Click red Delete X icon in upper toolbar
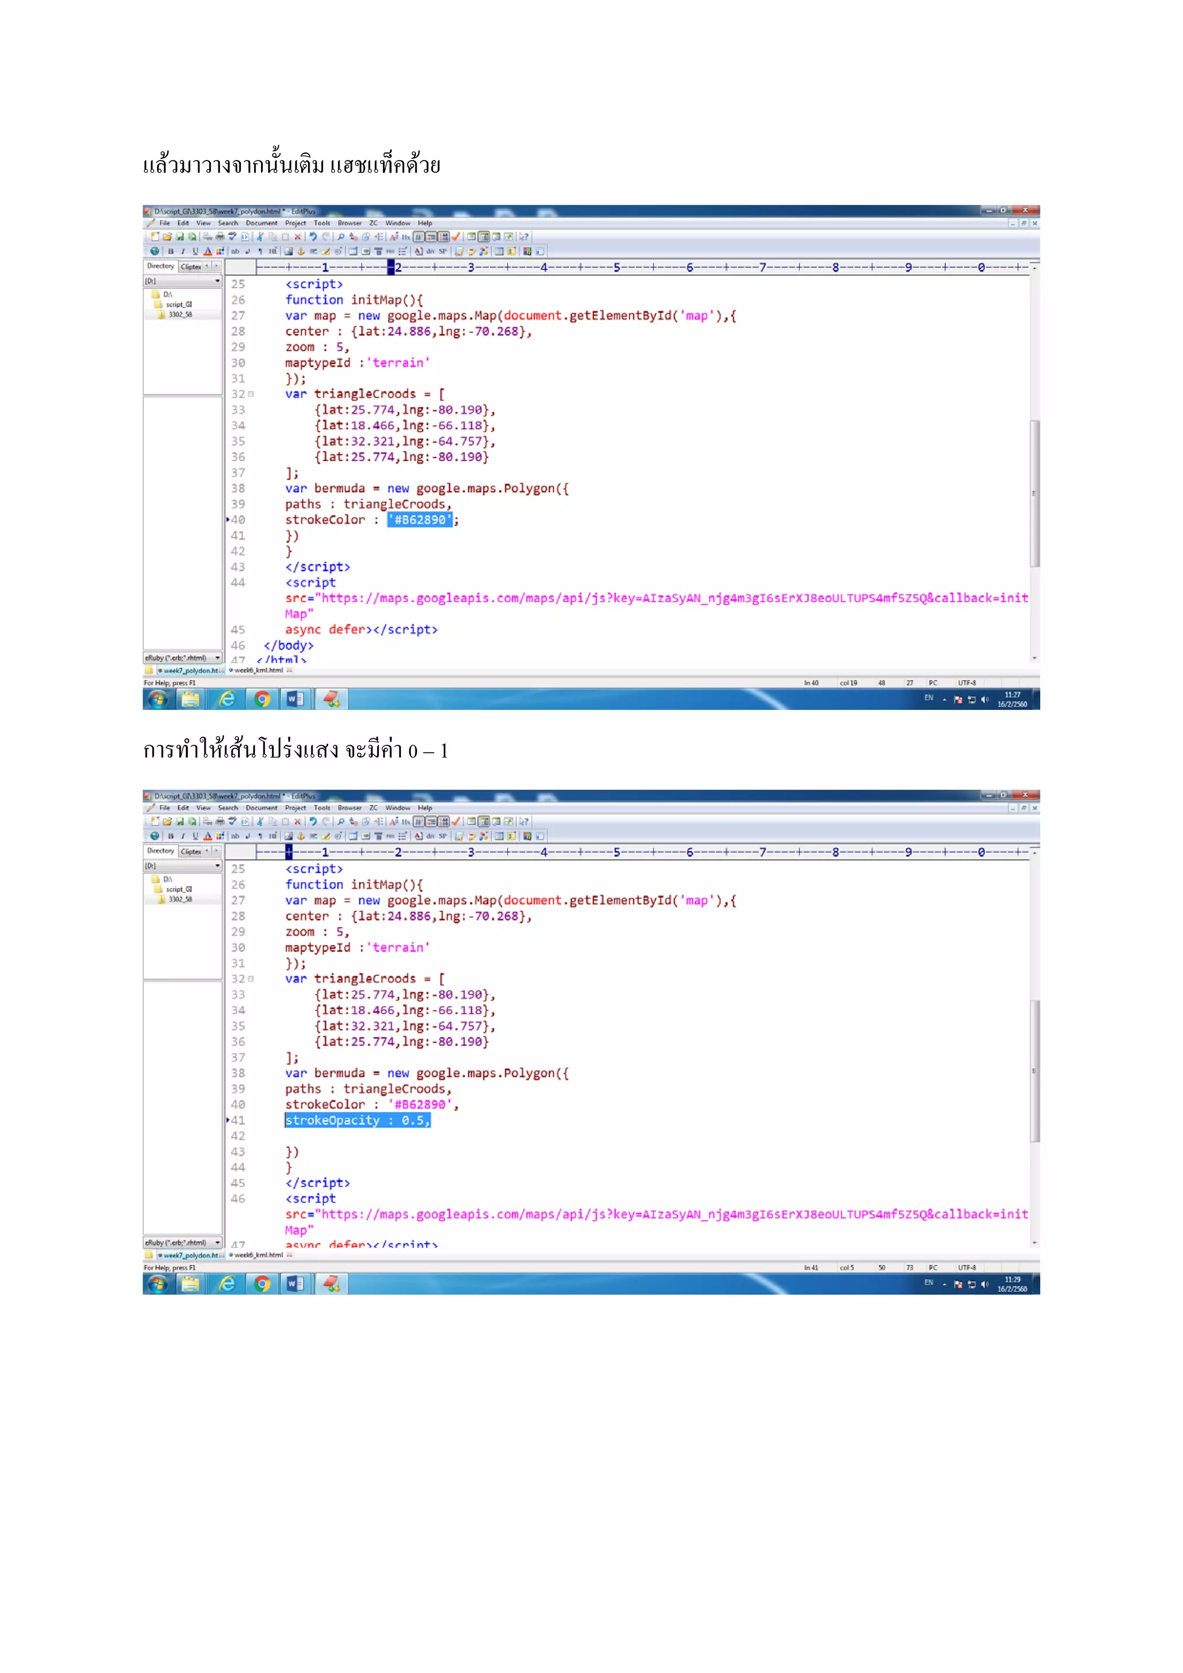The width and height of the screenshot is (1183, 1673). (x=297, y=237)
